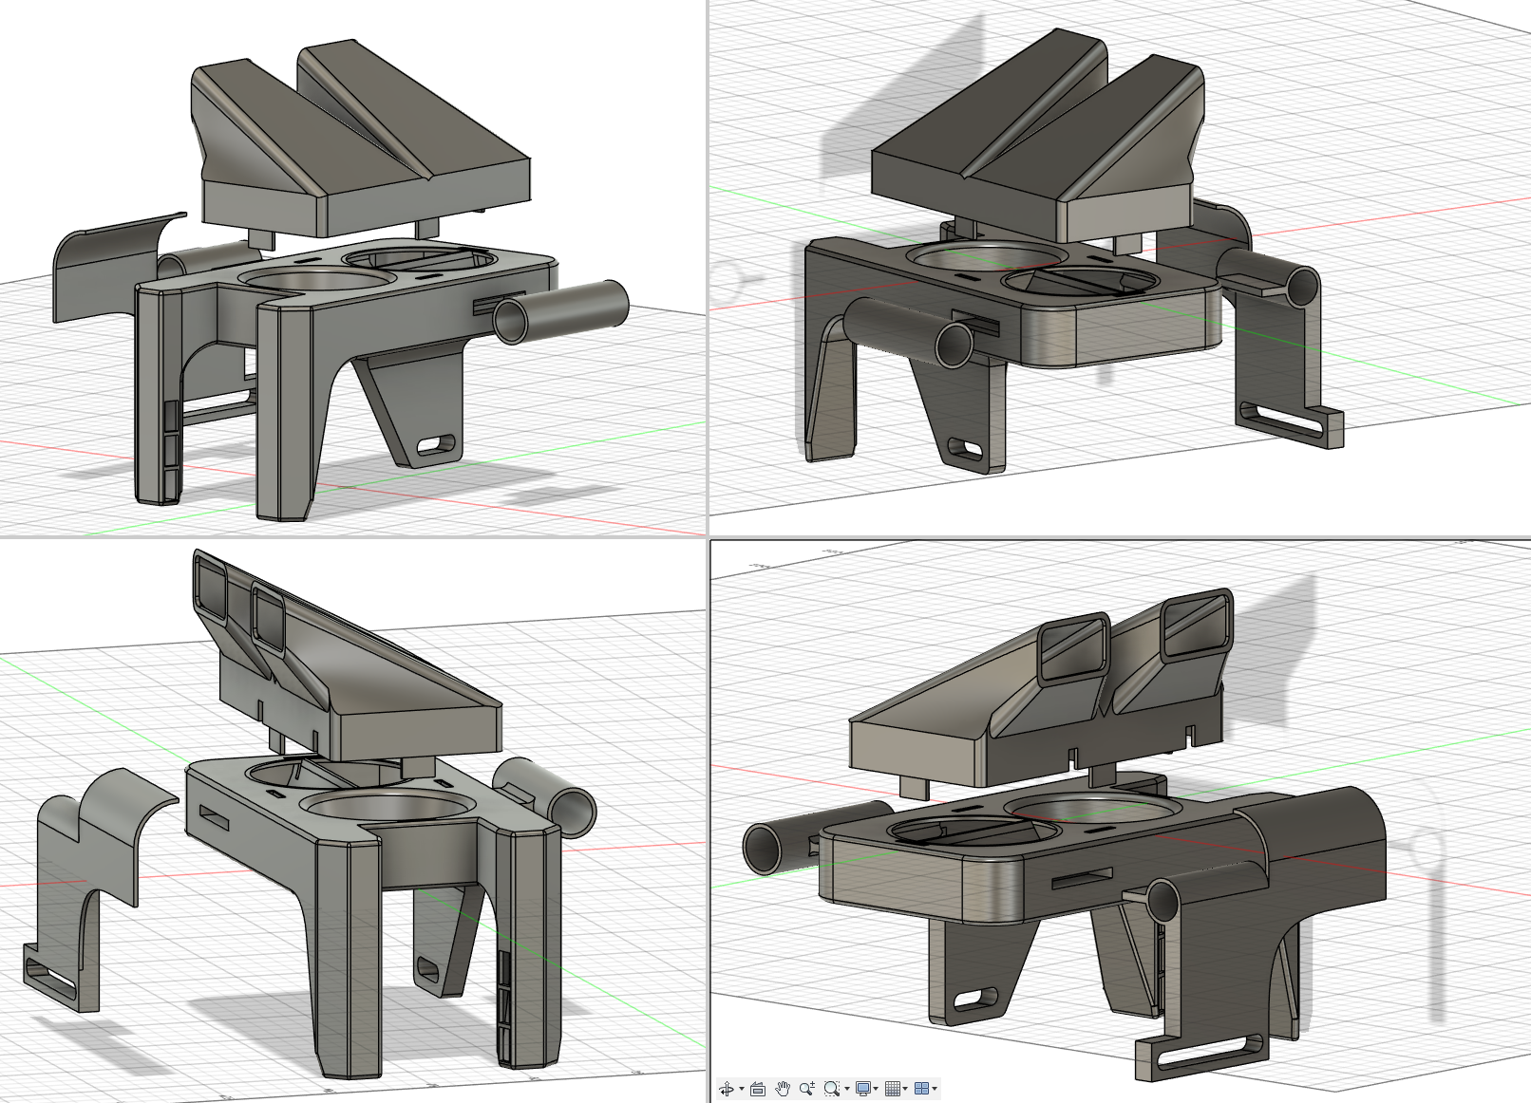Activate the Pan hand tool

783,1089
